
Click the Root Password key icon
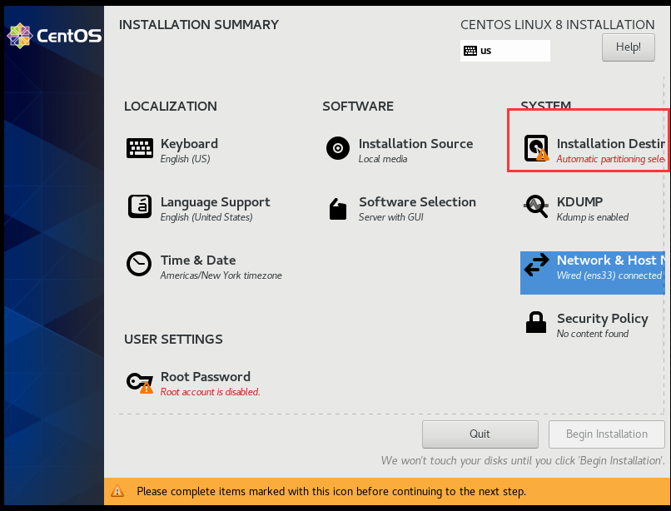click(x=140, y=382)
